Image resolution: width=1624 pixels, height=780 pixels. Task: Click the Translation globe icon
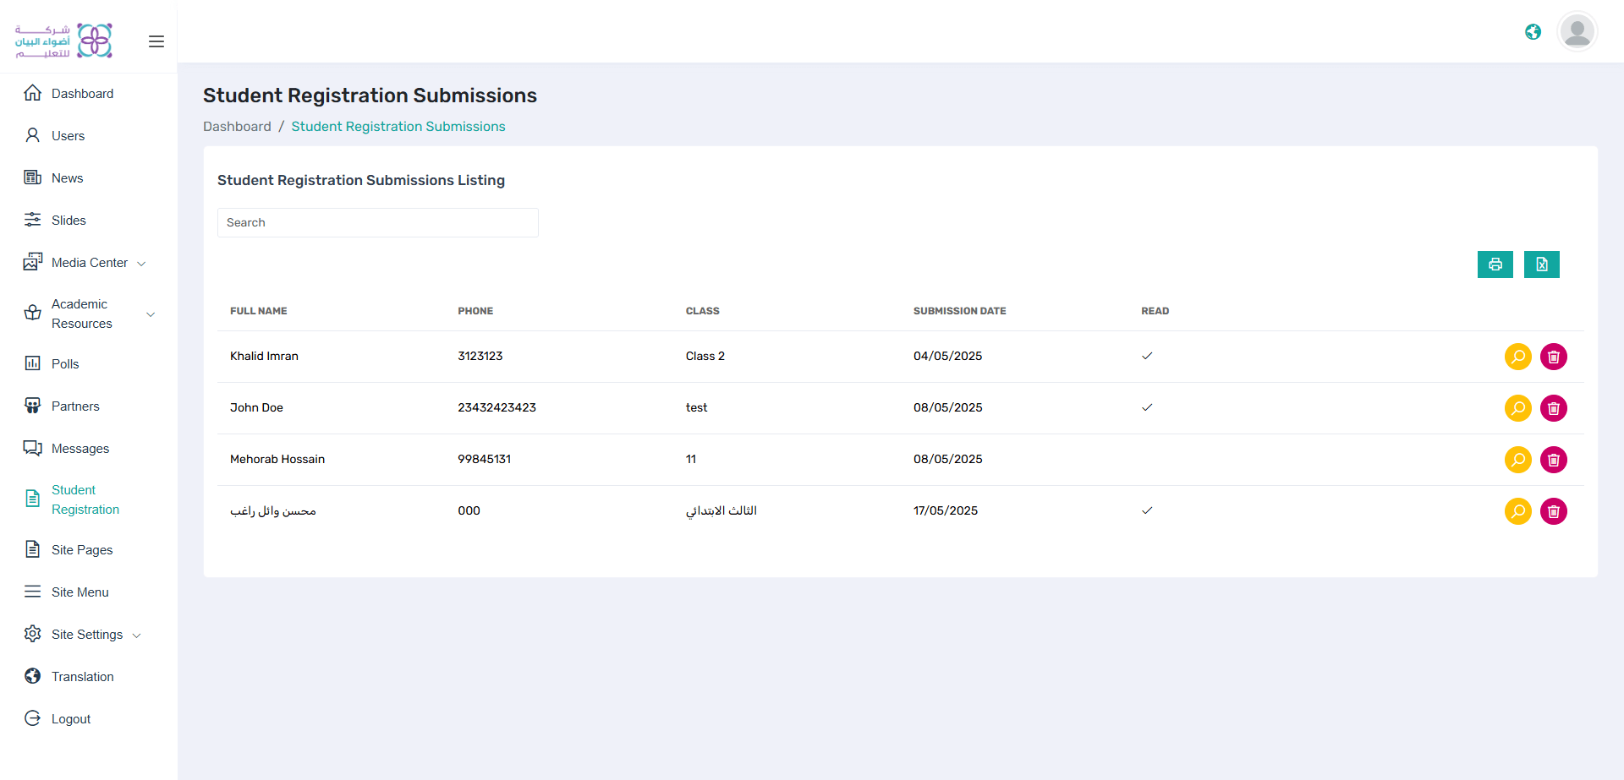tap(32, 676)
